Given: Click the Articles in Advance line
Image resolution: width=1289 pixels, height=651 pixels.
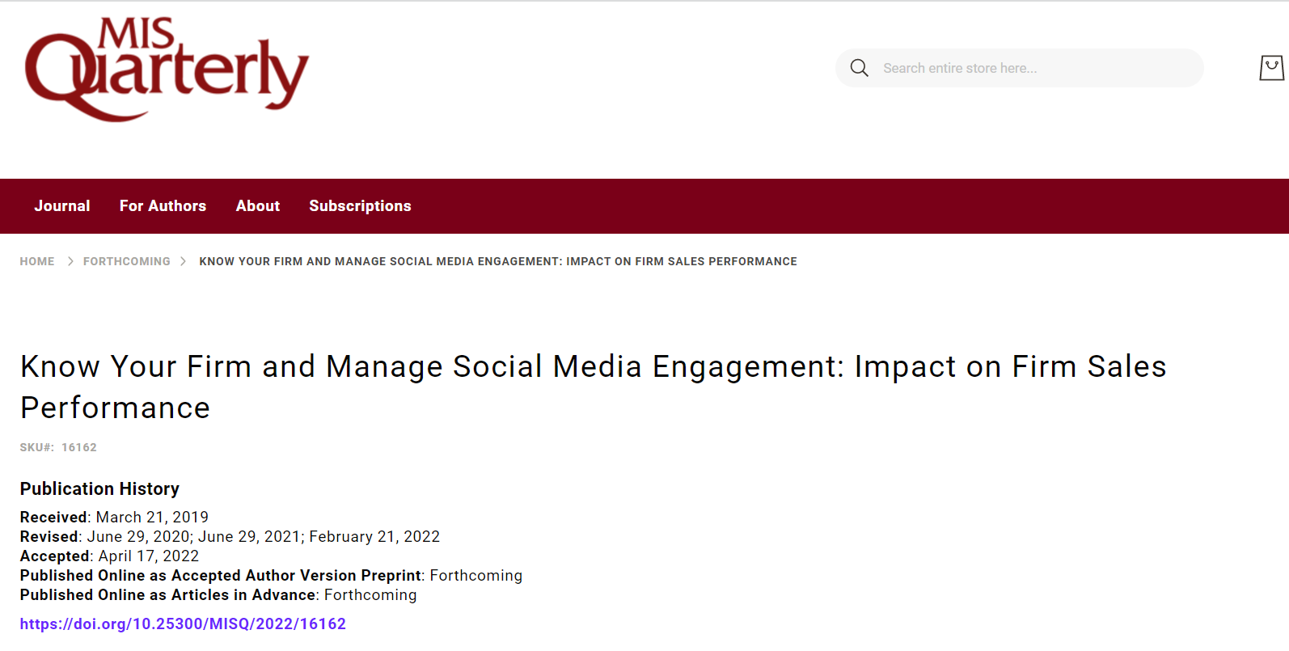Looking at the screenshot, I should tap(218, 594).
